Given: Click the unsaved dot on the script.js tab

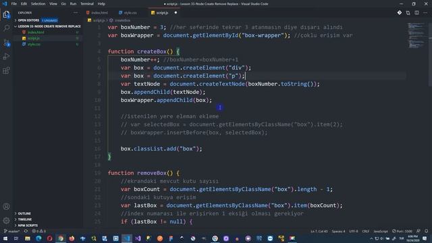Looking at the screenshot, I should click(x=175, y=13).
